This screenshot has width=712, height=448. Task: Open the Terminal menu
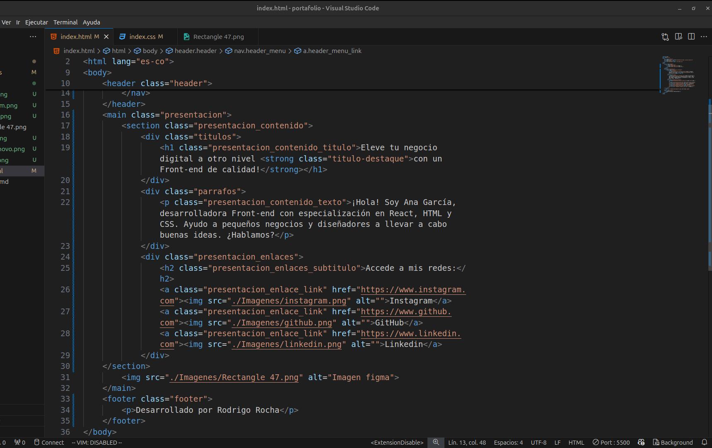[65, 22]
